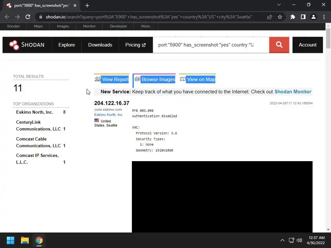The image size is (331, 248).
Task: Click the page vertical scrollbar thumb
Action: (328, 38)
